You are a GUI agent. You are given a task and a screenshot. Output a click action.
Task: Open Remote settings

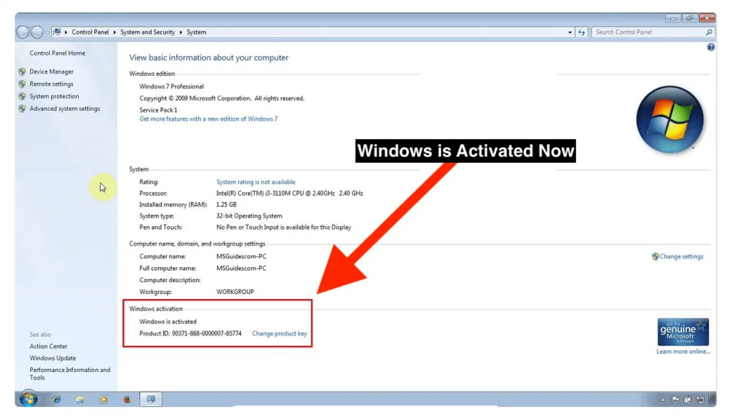(51, 84)
